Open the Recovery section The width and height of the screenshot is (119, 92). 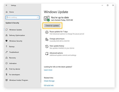point(13,58)
